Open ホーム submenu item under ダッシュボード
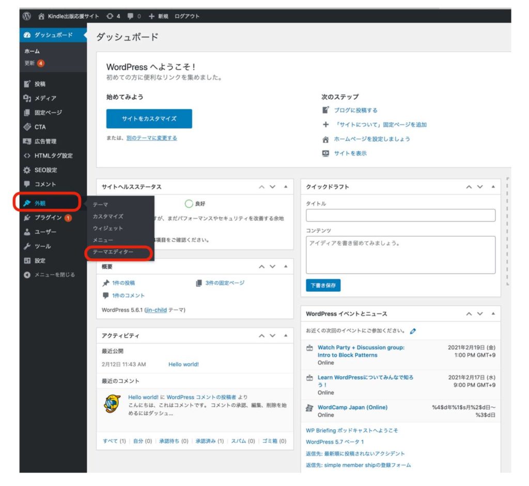Screen dimensions: 529x486 click(x=32, y=51)
